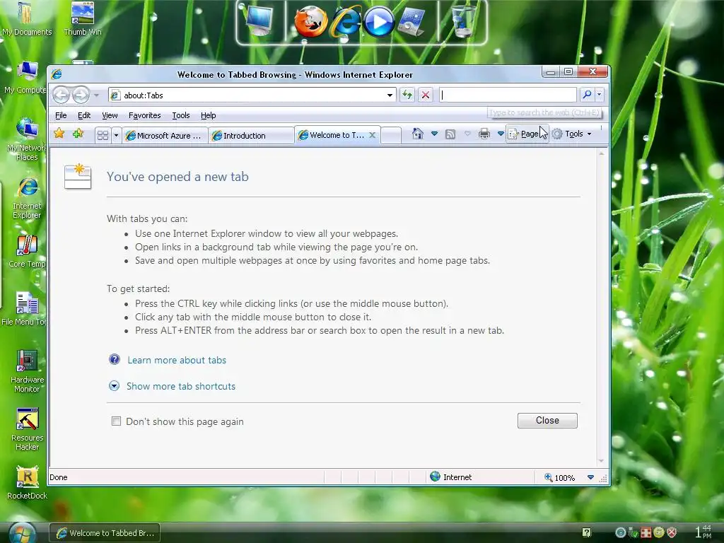This screenshot has height=543, width=724.
Task: Click the Add to Favorites icon
Action: (x=78, y=134)
